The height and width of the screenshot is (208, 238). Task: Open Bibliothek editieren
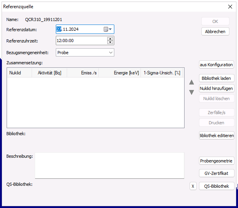(216, 136)
